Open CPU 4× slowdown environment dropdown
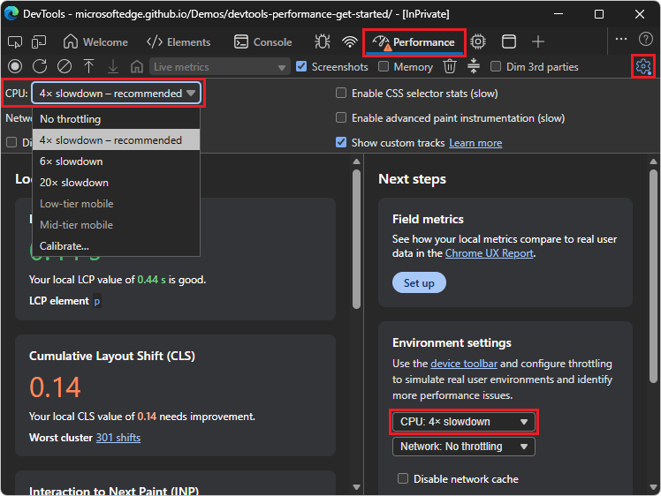Image resolution: width=661 pixels, height=496 pixels. coord(464,422)
